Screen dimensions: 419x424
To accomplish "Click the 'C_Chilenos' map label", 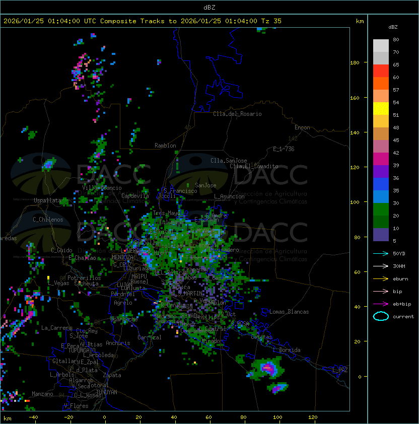I will 48,220.
